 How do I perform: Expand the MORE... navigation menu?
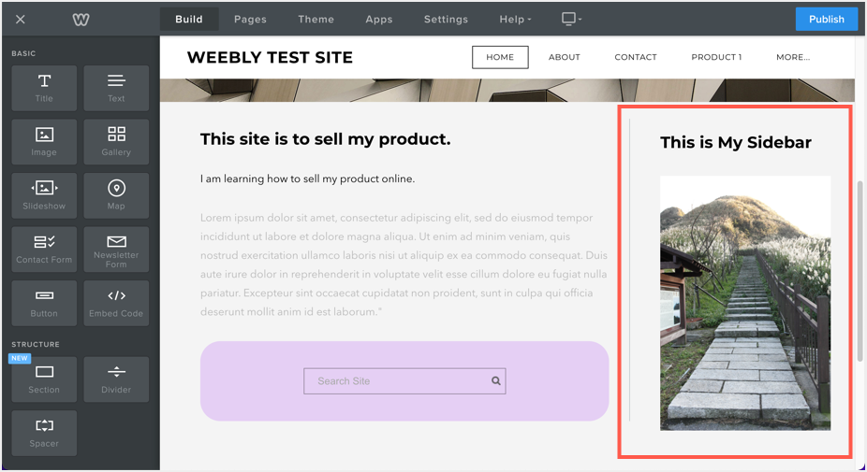click(x=792, y=57)
